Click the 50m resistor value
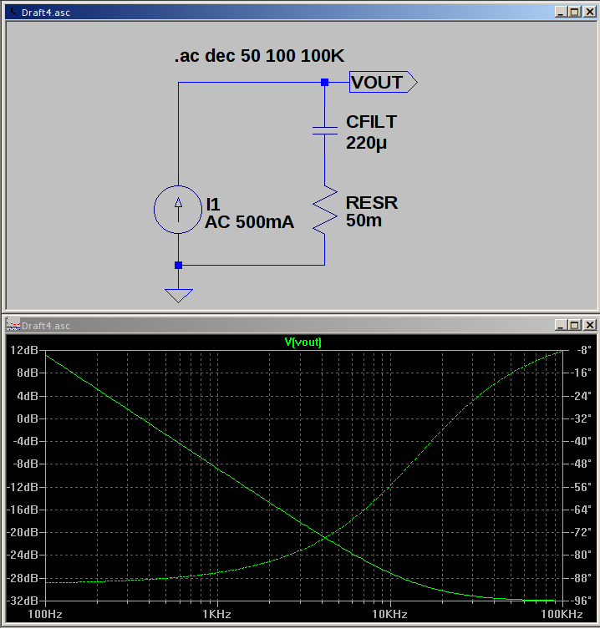 (x=364, y=221)
